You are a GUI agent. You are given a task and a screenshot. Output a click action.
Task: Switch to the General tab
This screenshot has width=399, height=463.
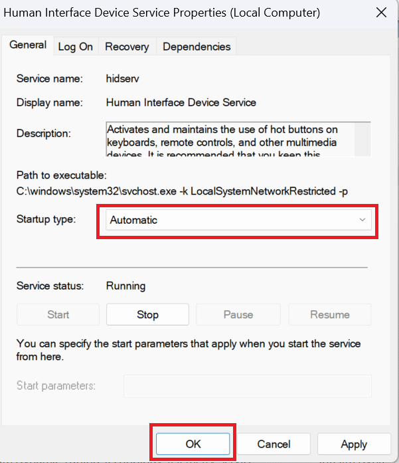coord(28,45)
